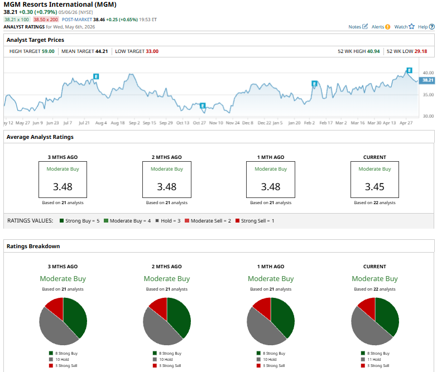Click the Watch star icon

[411, 26]
